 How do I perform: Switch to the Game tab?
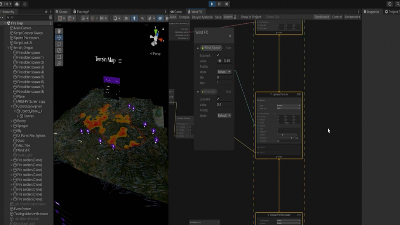pyautogui.click(x=176, y=12)
